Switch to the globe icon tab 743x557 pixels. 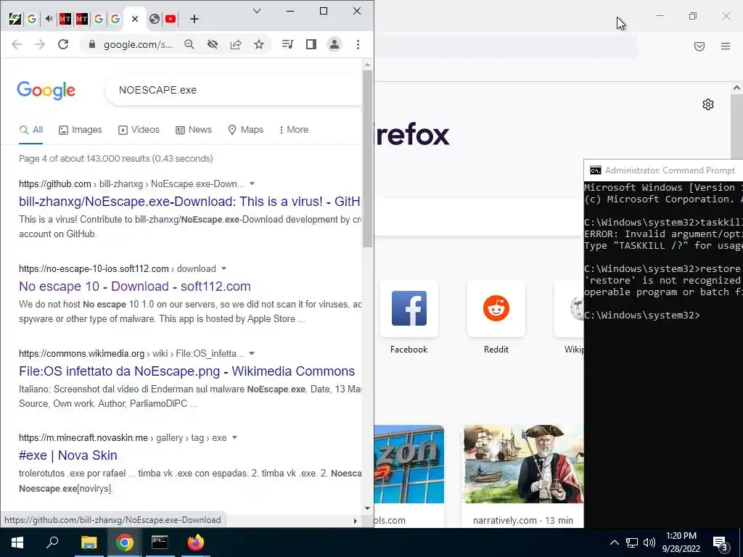point(154,19)
